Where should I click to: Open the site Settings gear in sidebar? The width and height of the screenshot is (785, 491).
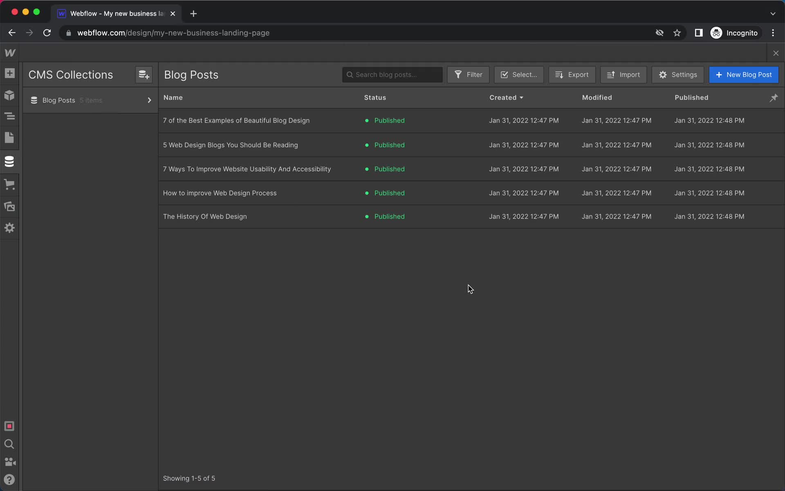pyautogui.click(x=9, y=228)
